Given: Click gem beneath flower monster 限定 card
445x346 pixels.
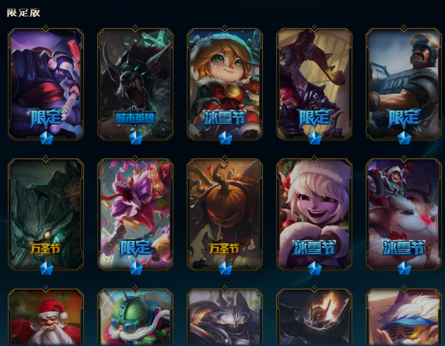Looking at the screenshot, I should 136,268.
